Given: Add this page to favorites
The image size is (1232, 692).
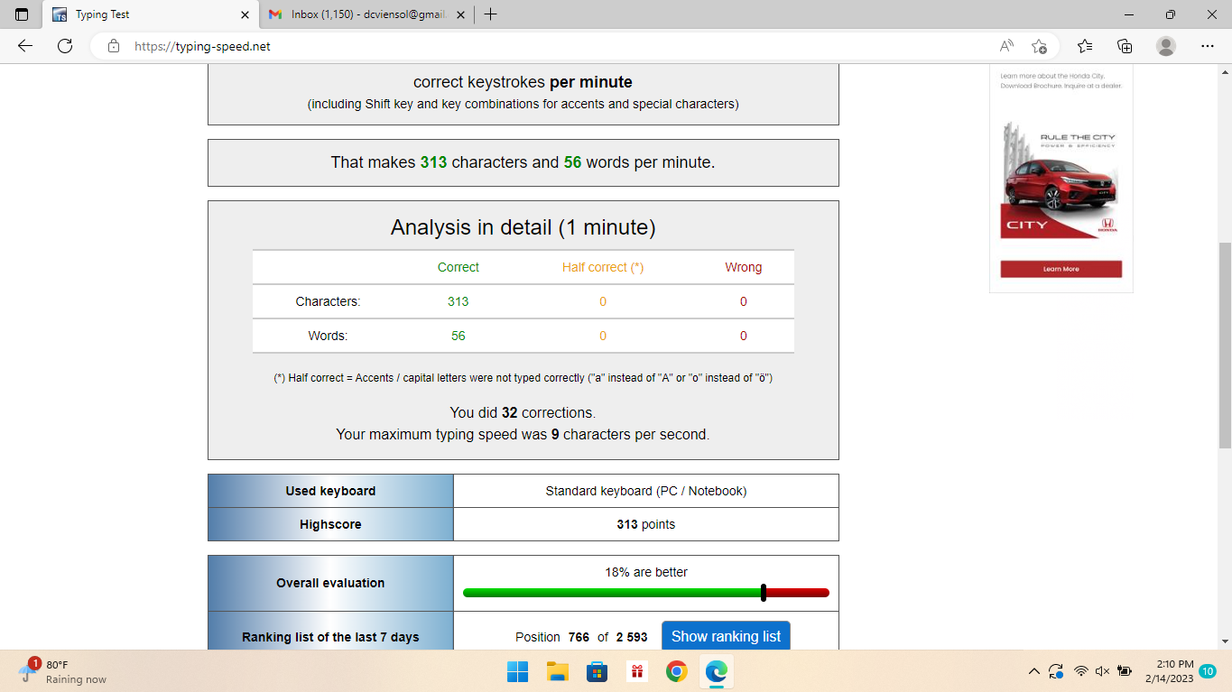Looking at the screenshot, I should point(1039,46).
